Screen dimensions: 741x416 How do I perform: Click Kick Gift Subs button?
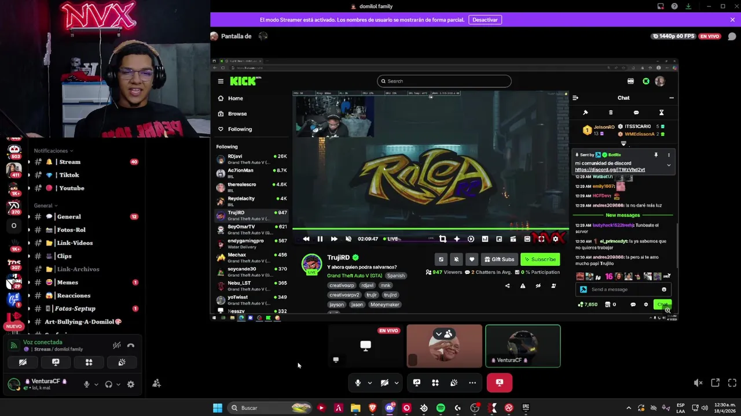(499, 259)
